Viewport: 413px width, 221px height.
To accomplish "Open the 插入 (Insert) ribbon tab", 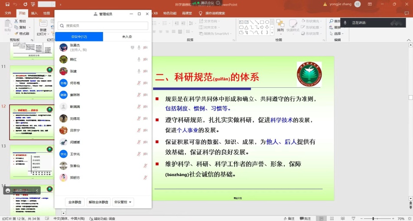I will click(34, 13).
